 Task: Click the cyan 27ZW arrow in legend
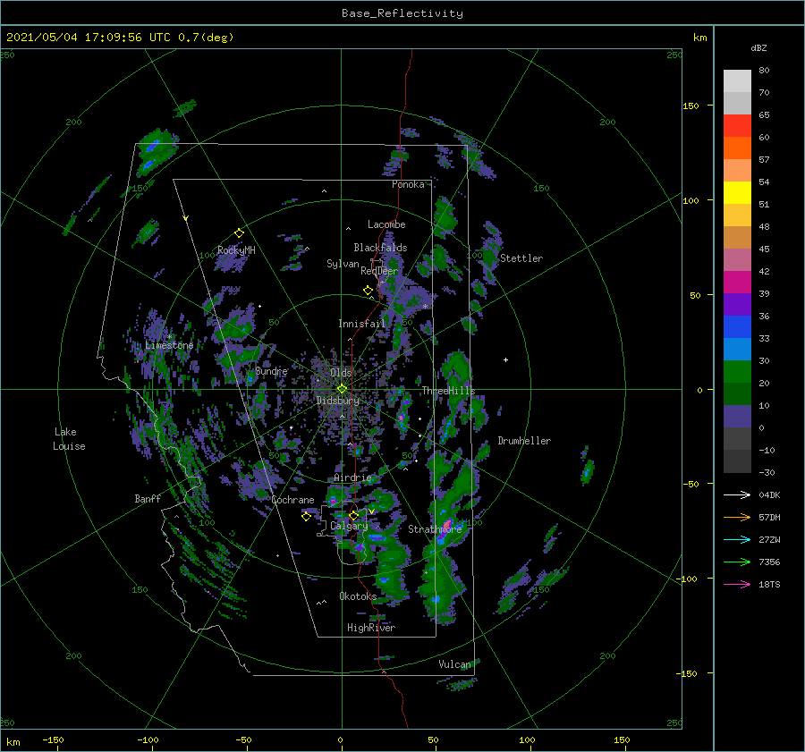click(737, 539)
